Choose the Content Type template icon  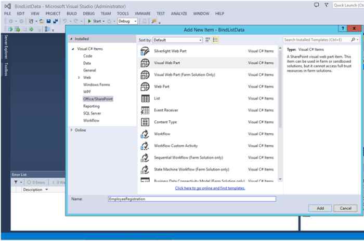pos(145,122)
